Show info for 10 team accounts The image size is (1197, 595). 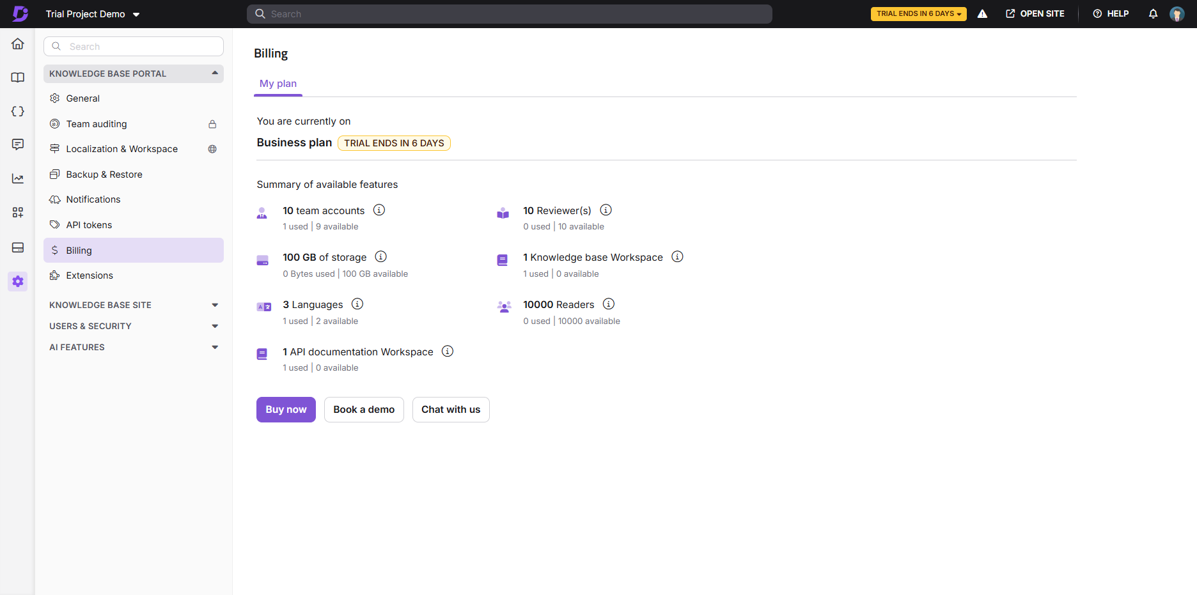click(379, 210)
